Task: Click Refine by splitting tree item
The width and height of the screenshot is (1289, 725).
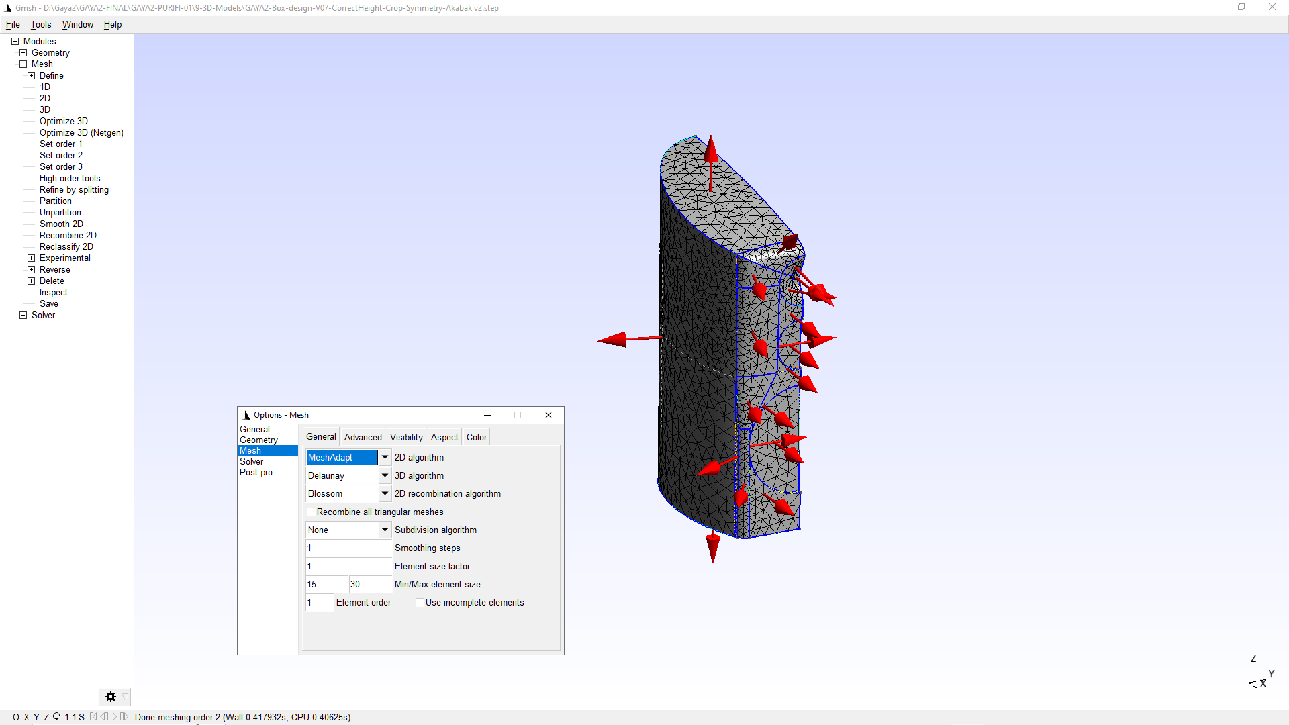Action: (74, 189)
